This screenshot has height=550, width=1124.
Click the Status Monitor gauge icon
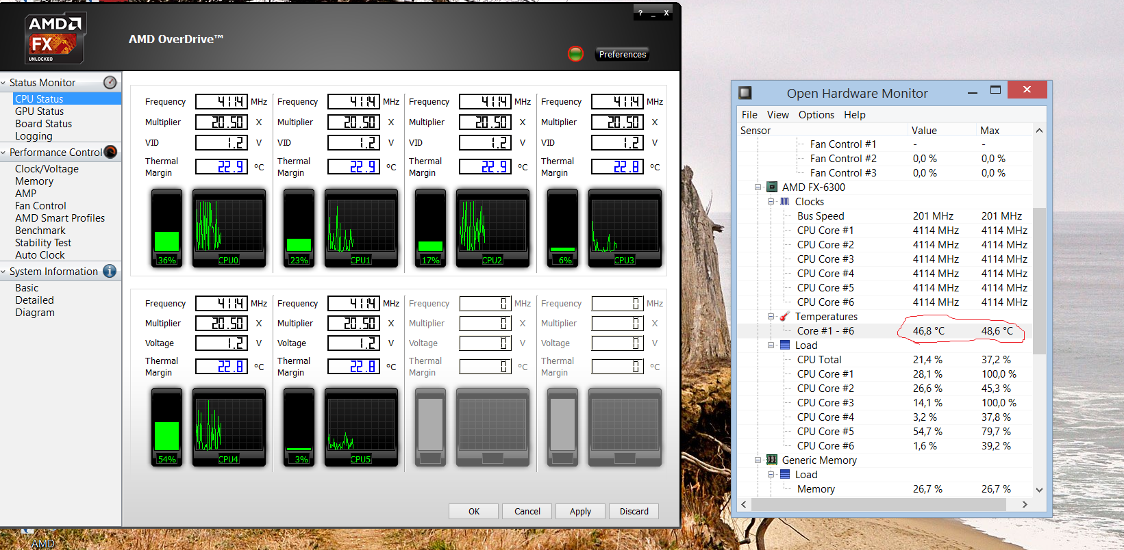[110, 83]
